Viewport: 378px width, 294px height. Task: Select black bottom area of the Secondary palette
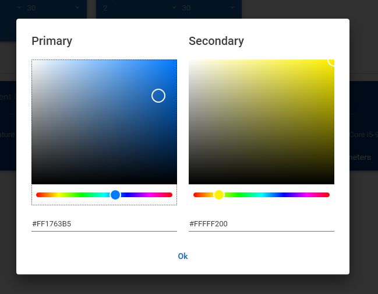coord(262,181)
